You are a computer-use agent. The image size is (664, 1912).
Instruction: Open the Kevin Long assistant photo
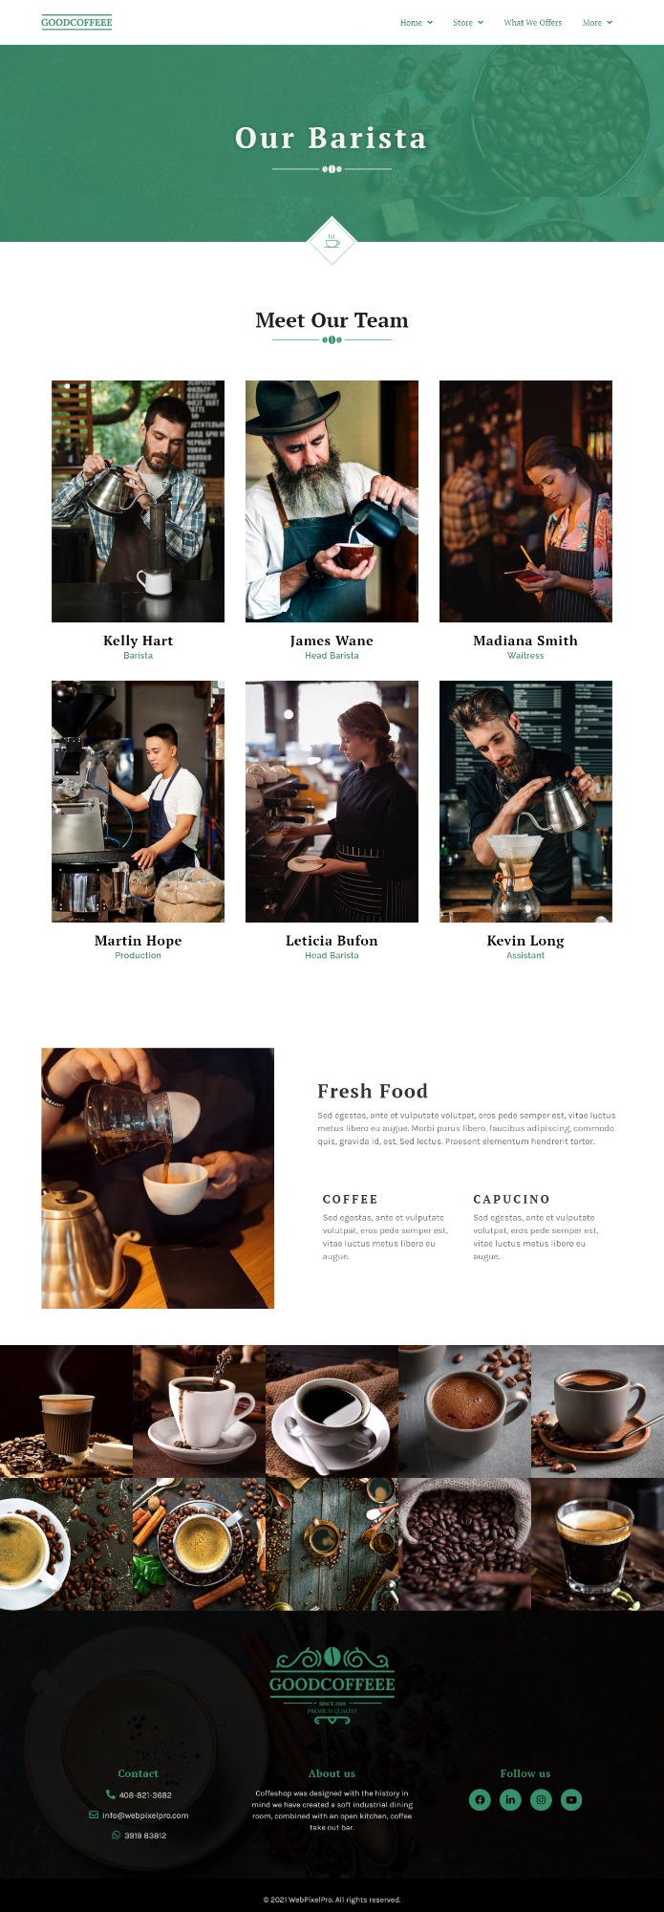click(525, 801)
